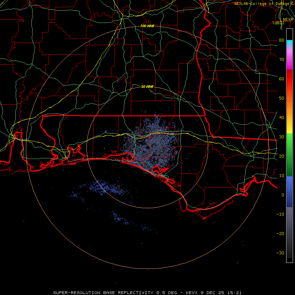Click the 30 dBZ scale value
Screen dimensions: 295x295
282,137
